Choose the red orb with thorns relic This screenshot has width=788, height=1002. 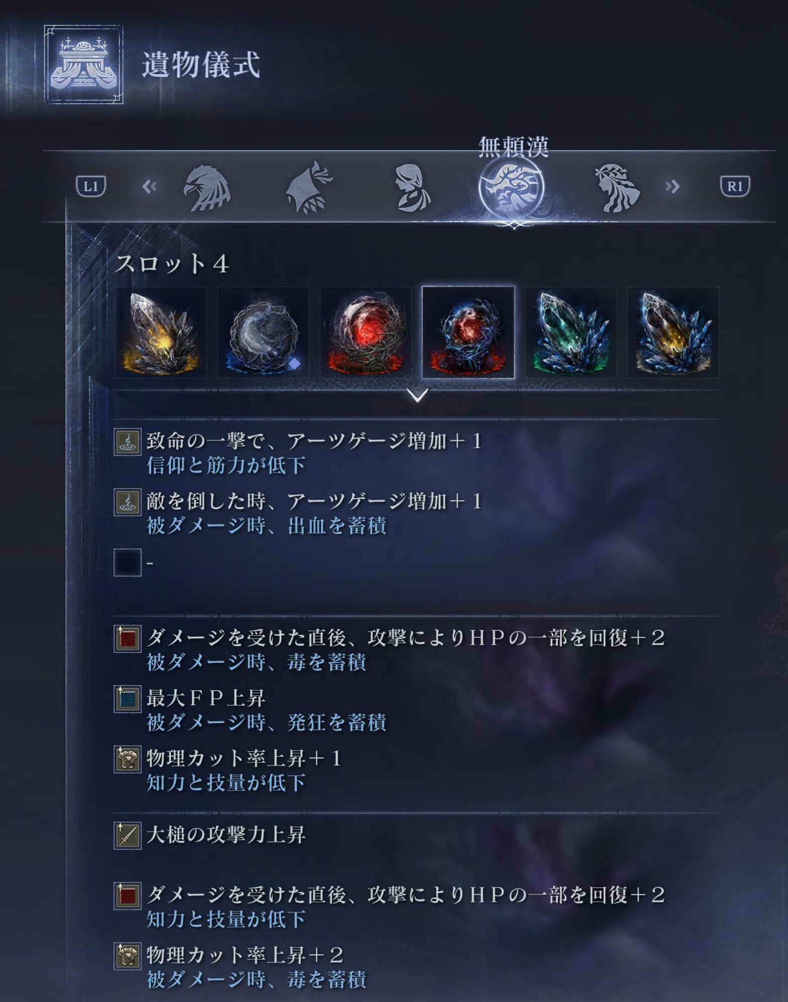click(x=366, y=332)
